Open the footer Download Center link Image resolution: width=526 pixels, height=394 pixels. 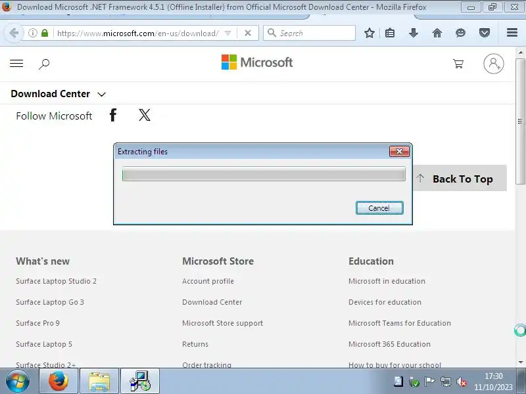click(212, 302)
